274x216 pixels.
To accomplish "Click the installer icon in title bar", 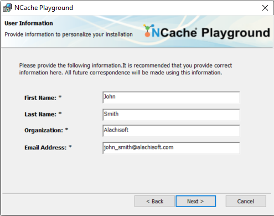I will (x=7, y=8).
